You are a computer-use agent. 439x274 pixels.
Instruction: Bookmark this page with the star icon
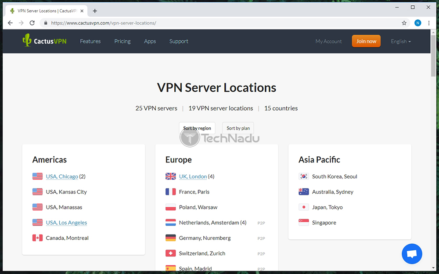tap(404, 23)
